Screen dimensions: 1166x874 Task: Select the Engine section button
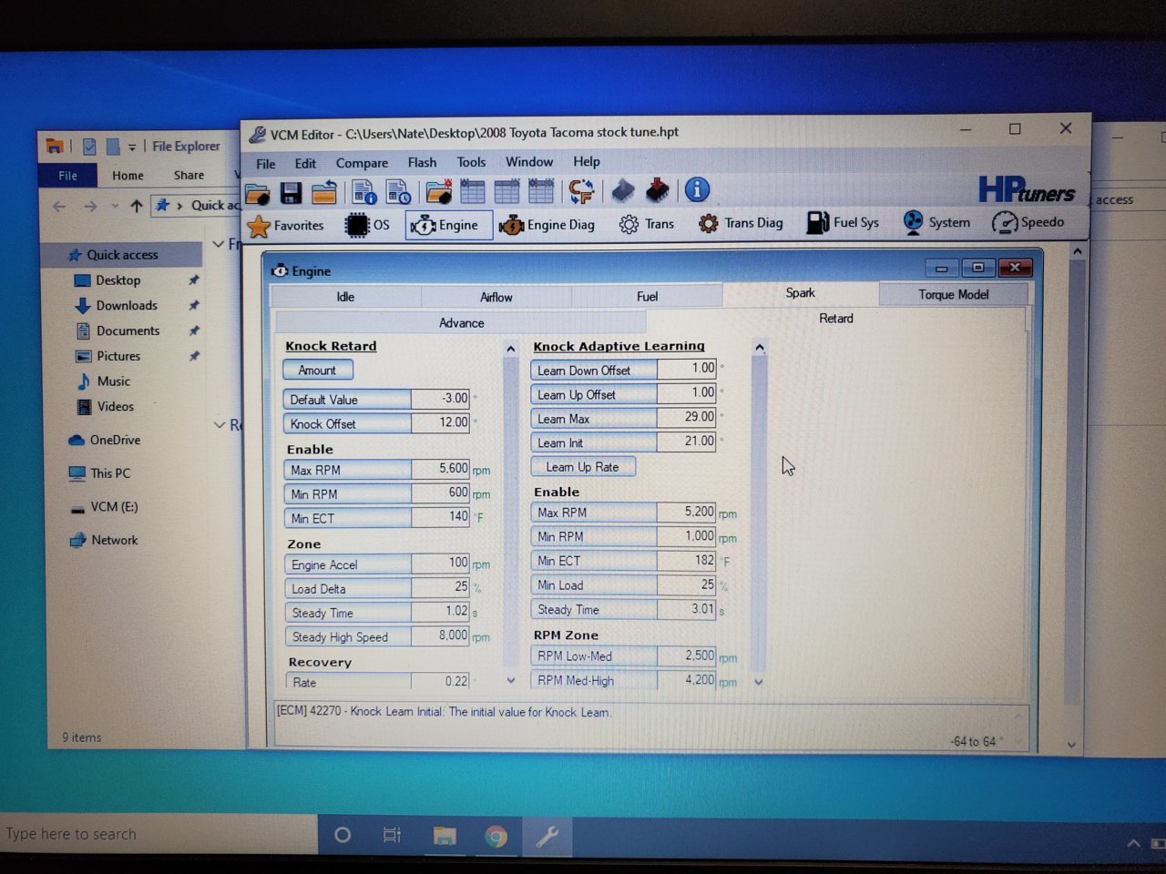pos(448,225)
